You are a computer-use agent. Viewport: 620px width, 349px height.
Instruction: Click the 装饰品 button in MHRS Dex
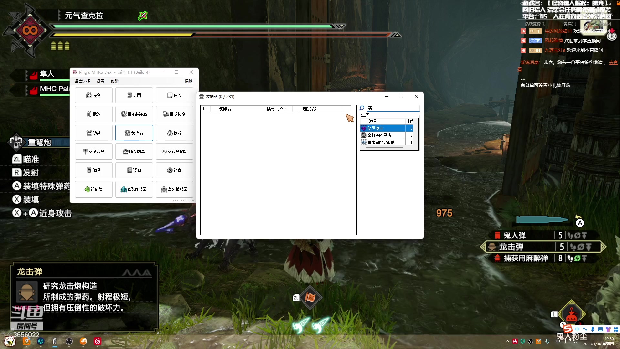(x=134, y=133)
